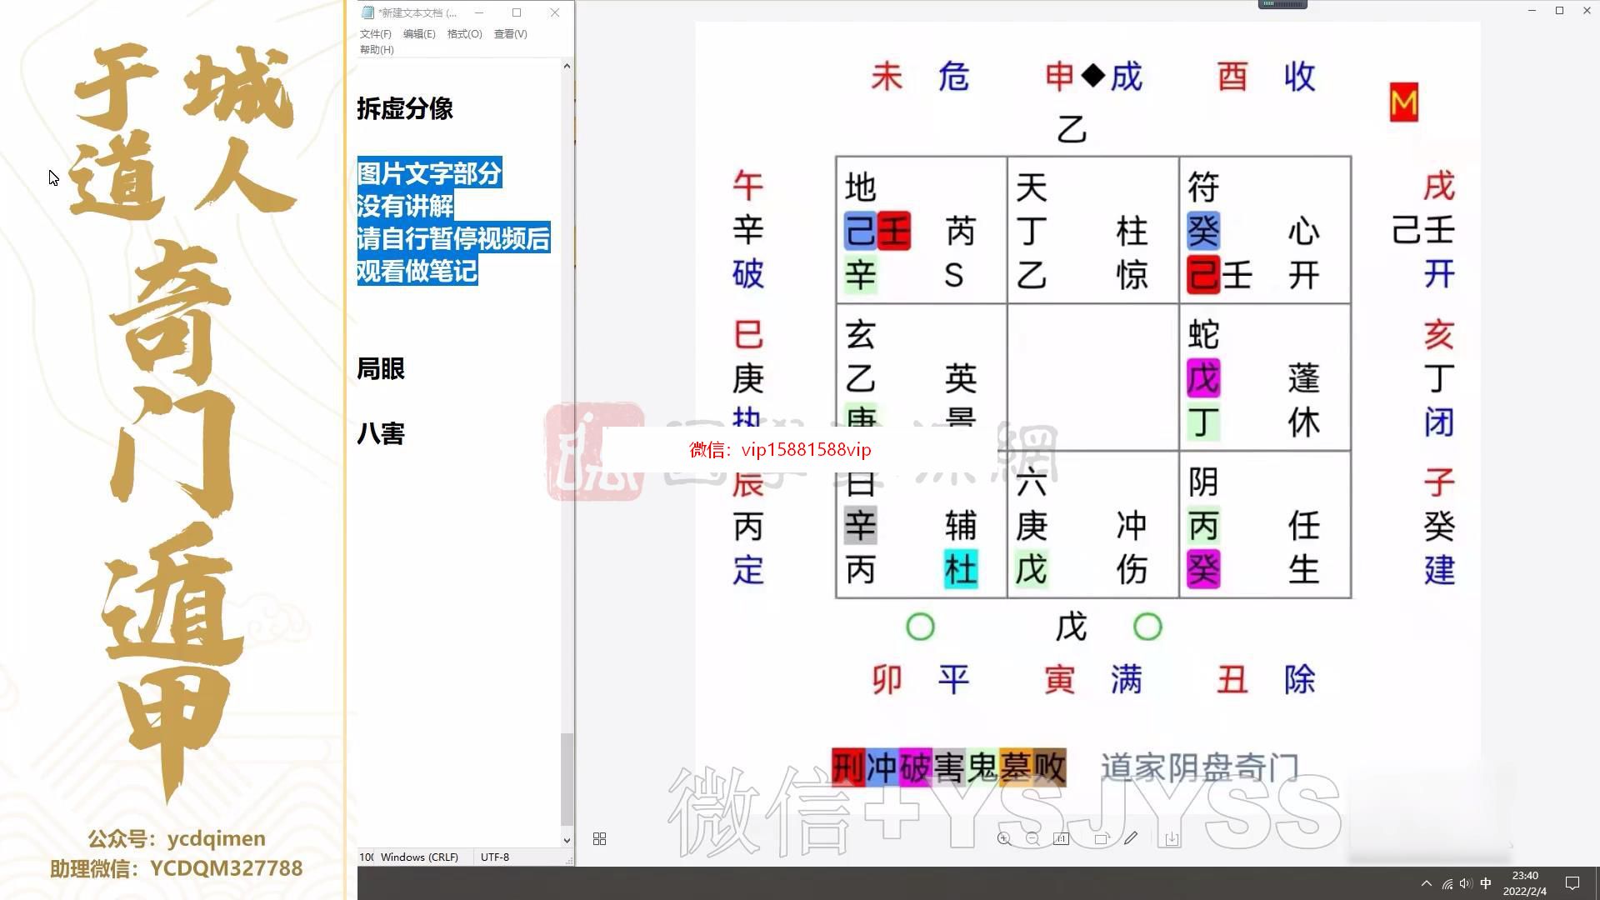Click the Notepad vertical scrollbar thumb
This screenshot has width=1600, height=900.
point(567,778)
